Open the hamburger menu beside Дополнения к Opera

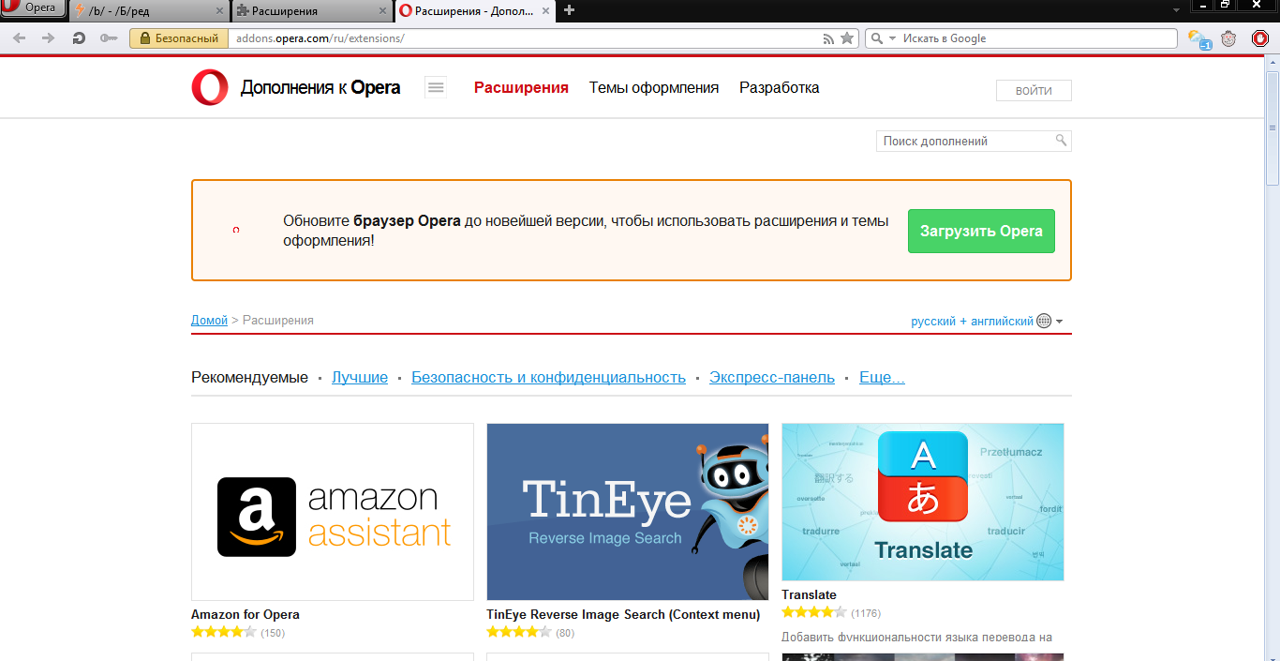tap(436, 87)
